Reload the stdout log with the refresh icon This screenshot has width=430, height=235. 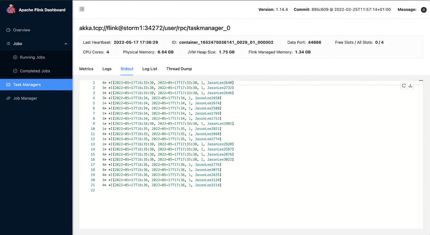click(404, 86)
